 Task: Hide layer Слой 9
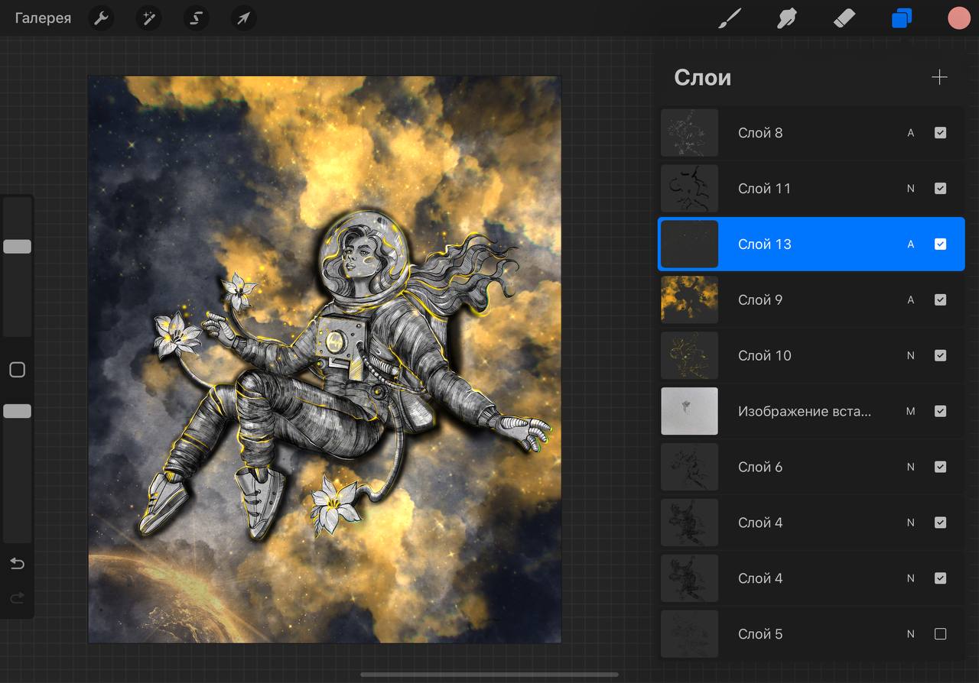[x=940, y=300]
